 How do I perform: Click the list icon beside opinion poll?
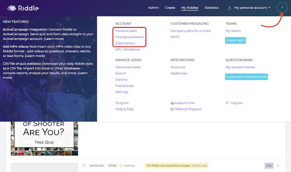84,165
